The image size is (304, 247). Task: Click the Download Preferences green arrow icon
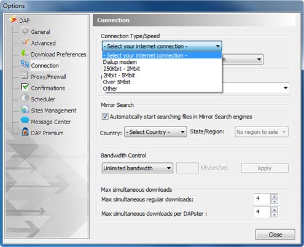tap(25, 53)
